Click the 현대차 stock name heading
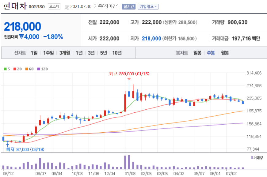The height and width of the screenshot is (177, 267). 15,6
